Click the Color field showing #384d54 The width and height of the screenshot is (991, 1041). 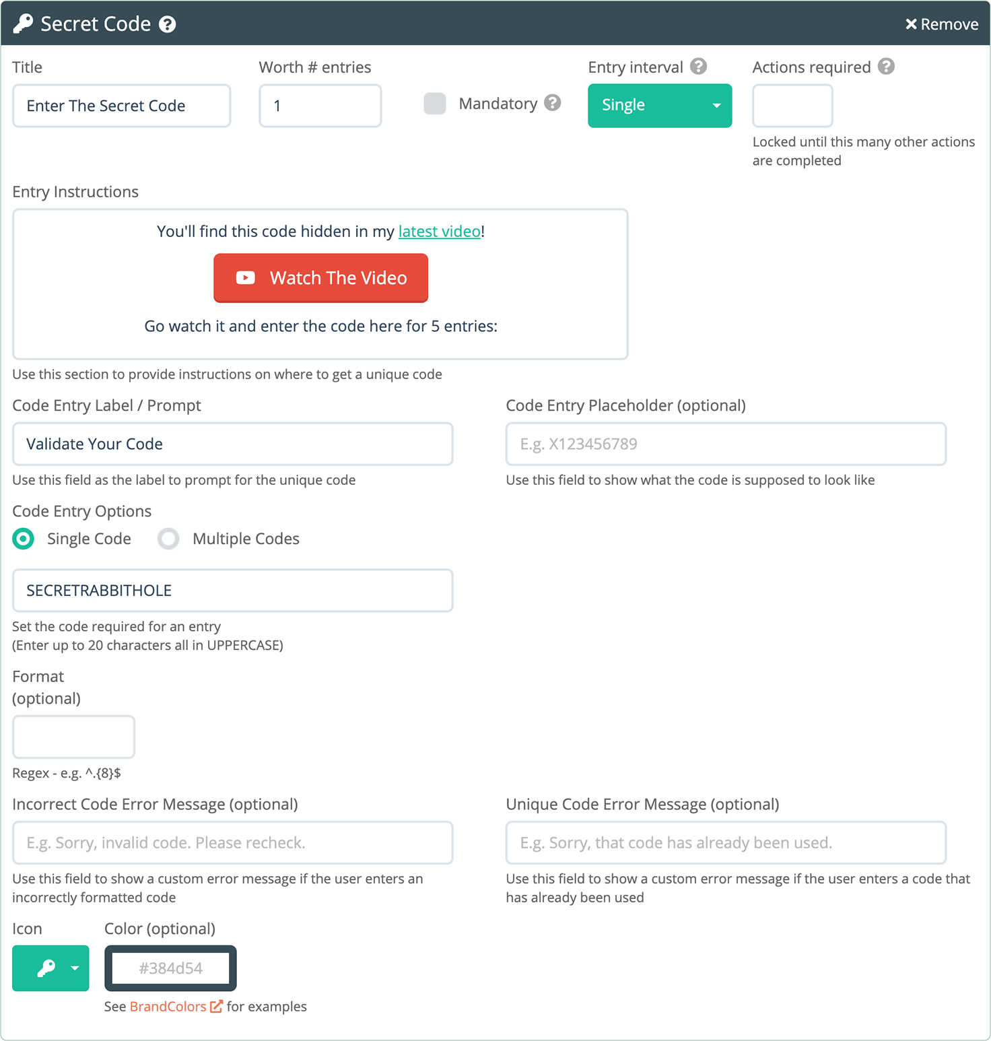click(170, 968)
